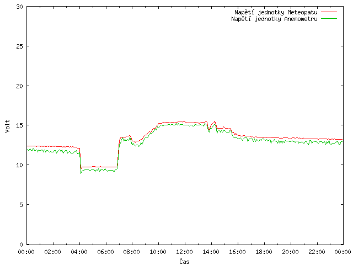Screen dimensions: 353x265
Task: Click x-axis label '04:00'
Action: coord(79,252)
